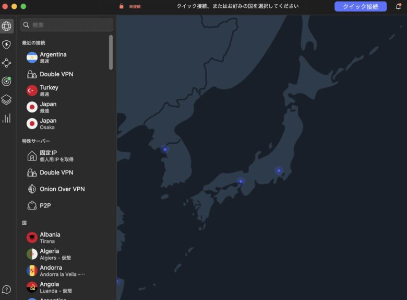Click Double VPN lock icon in recent connections
Image resolution: width=407 pixels, height=300 pixels.
point(32,74)
